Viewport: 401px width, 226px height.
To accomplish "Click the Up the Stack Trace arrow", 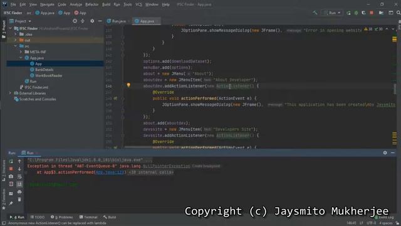I will 19,161.
